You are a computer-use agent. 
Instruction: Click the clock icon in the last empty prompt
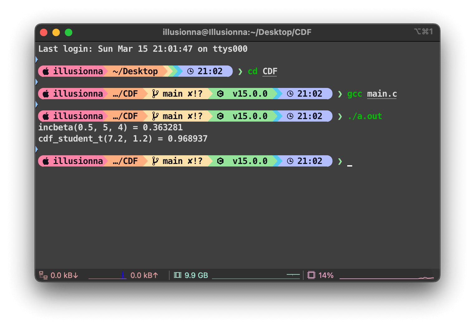pos(290,161)
